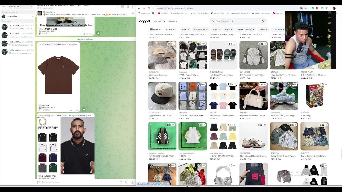Viewport: 342px width, 192px height.
Task: Click the doppel logo
Action: coord(145,21)
